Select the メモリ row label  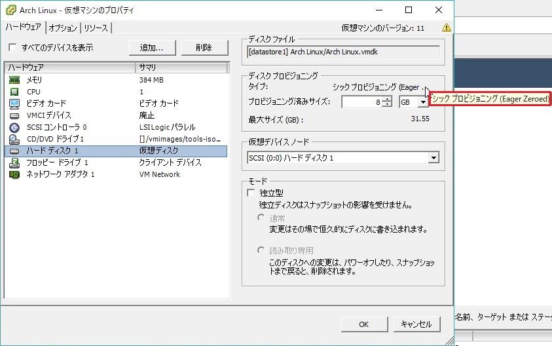coord(34,80)
